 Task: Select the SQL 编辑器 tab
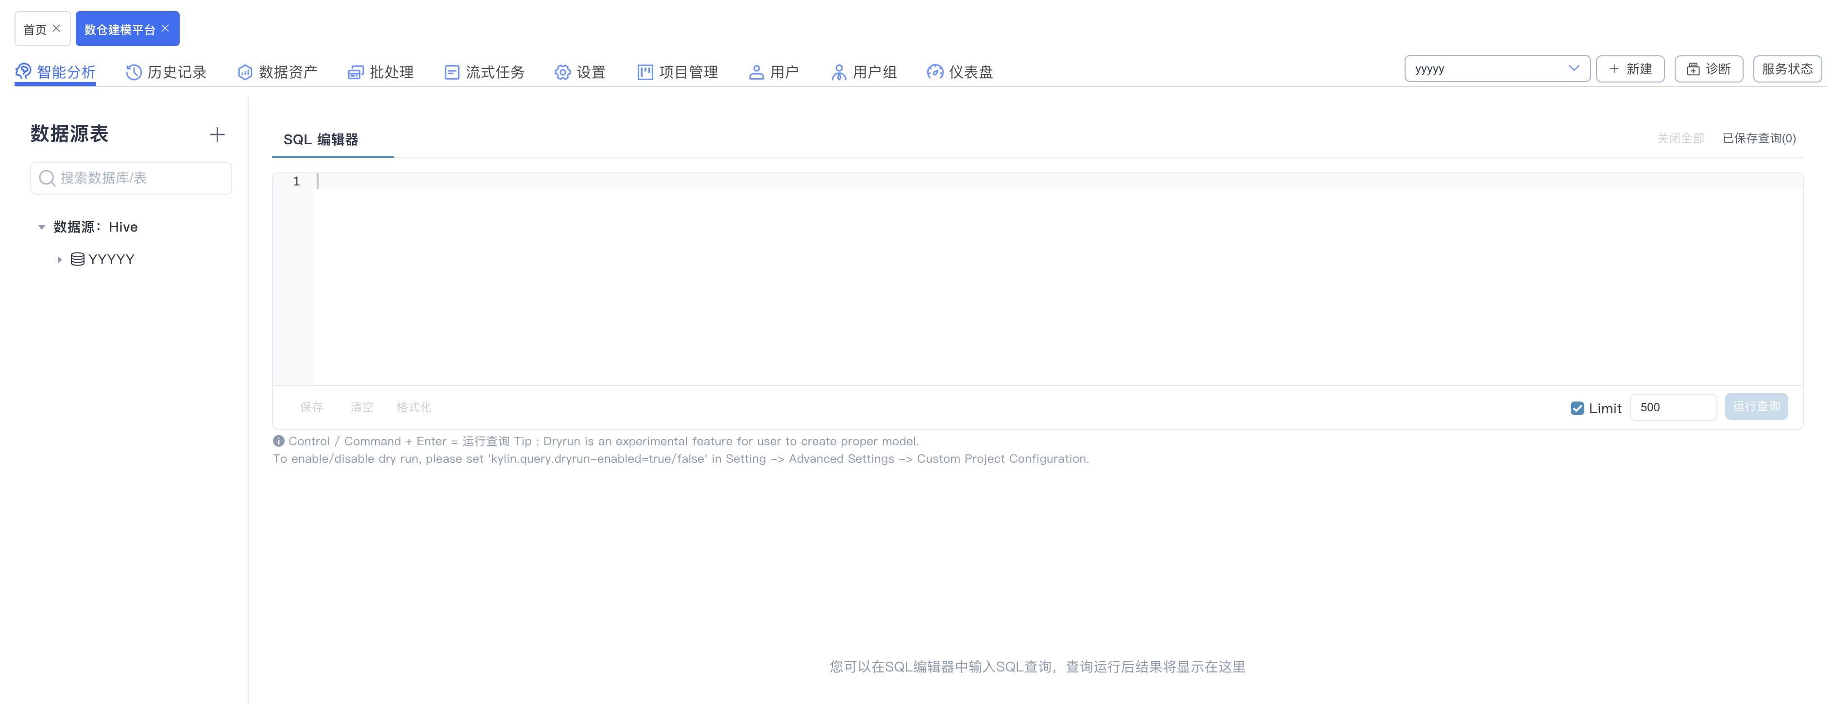321,139
